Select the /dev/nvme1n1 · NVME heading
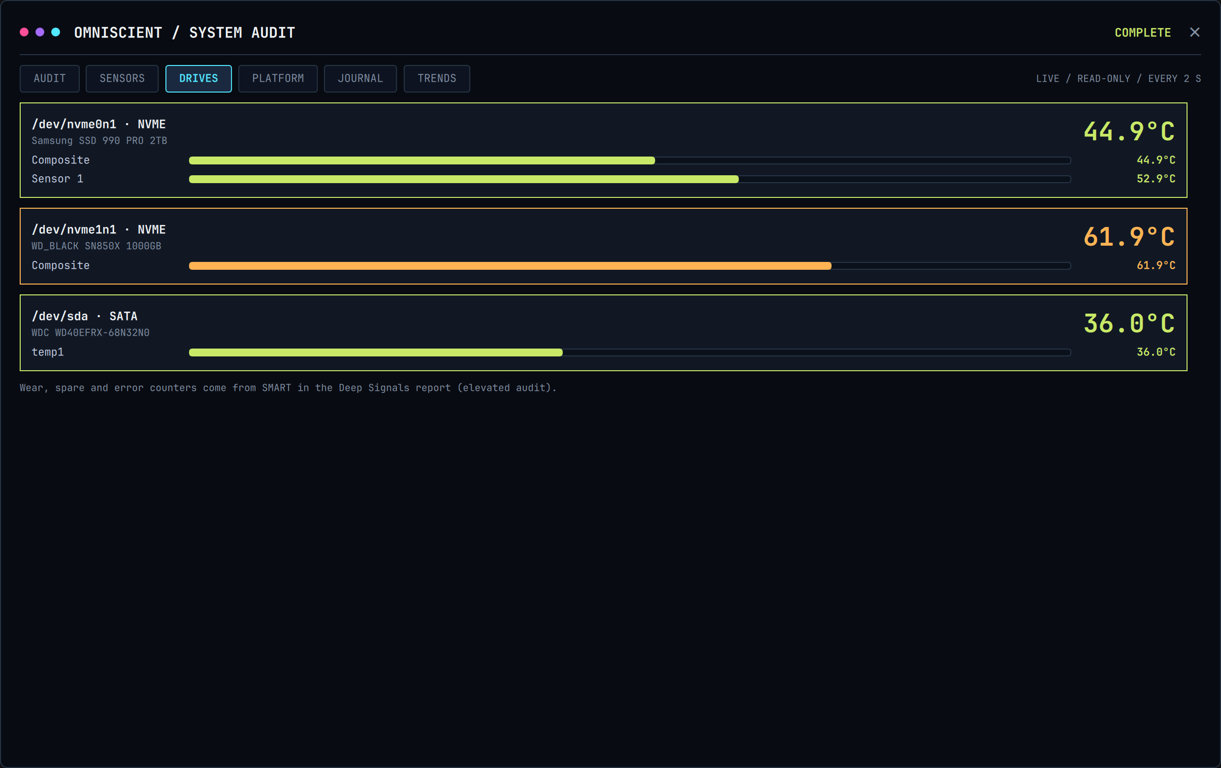The image size is (1221, 768). tap(98, 229)
